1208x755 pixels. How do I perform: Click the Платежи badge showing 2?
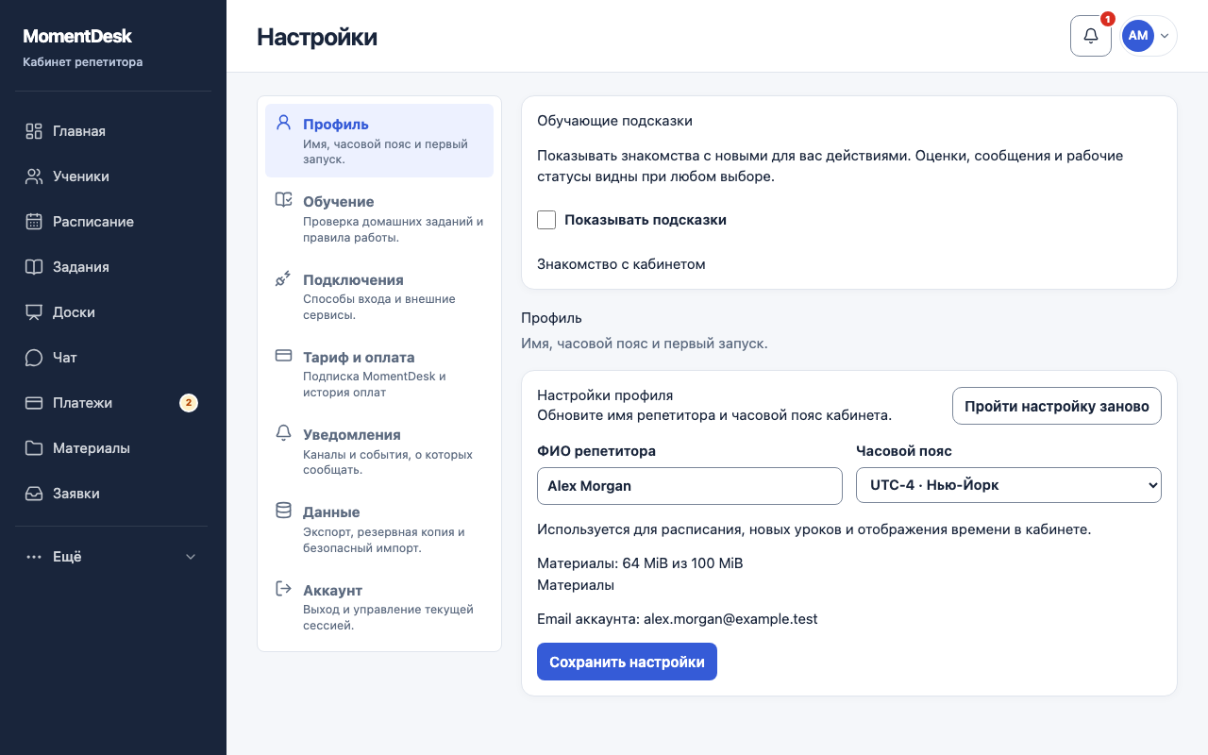tap(189, 403)
